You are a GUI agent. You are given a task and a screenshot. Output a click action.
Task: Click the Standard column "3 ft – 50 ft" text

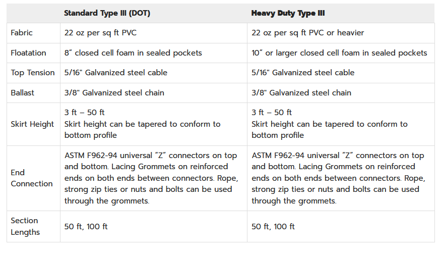[x=85, y=112]
